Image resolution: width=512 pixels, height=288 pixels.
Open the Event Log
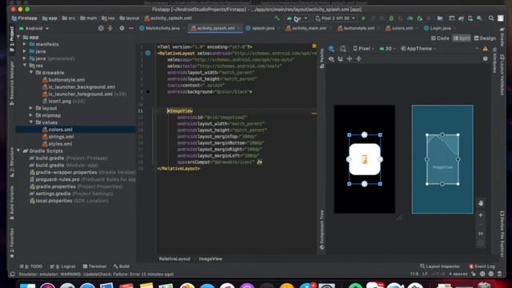click(482, 266)
